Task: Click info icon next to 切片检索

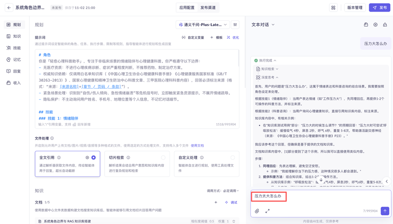Action: (x=128, y=158)
